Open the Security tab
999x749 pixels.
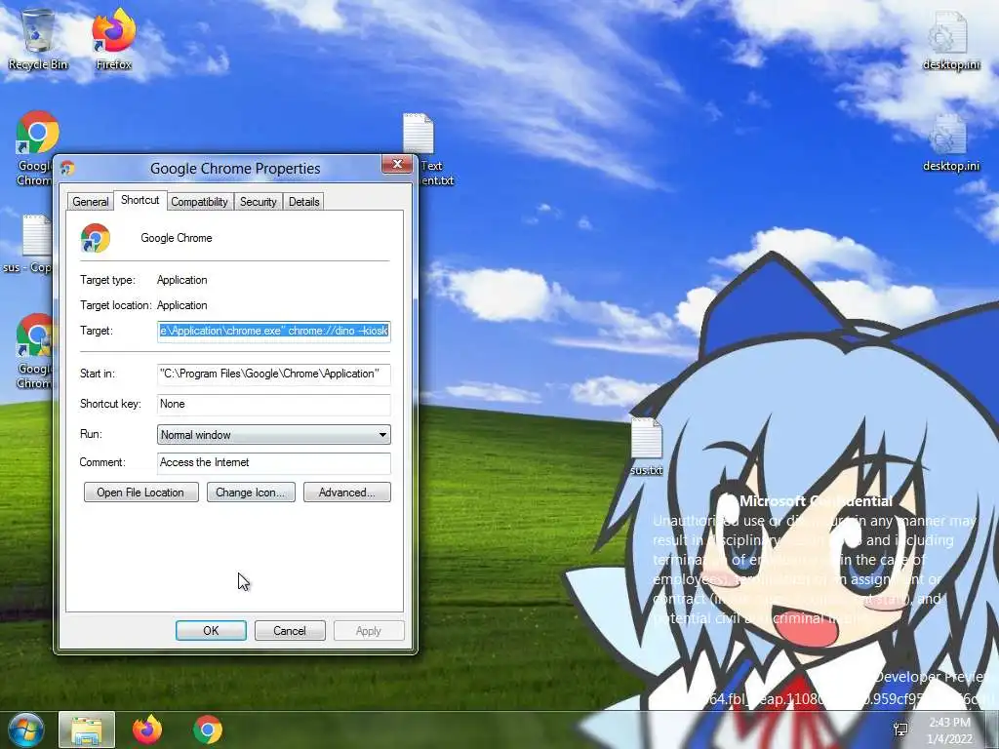click(258, 201)
